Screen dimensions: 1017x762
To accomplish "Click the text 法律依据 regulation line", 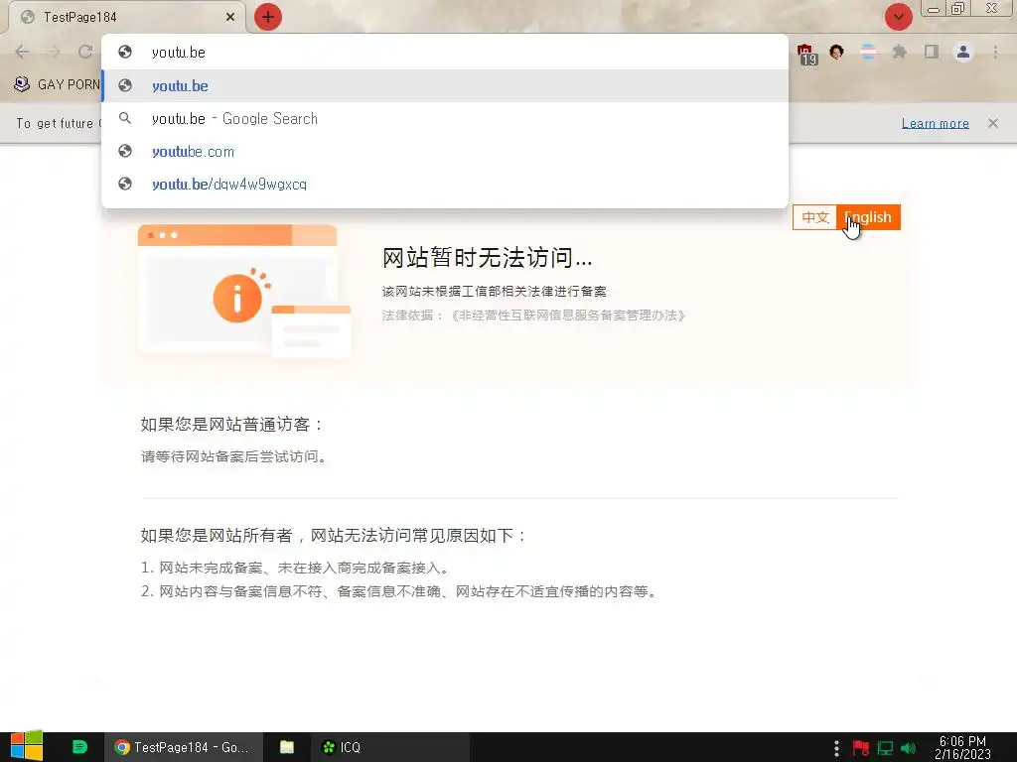I will point(533,316).
